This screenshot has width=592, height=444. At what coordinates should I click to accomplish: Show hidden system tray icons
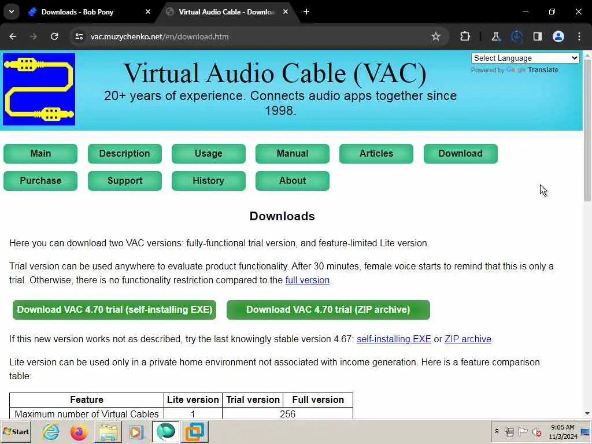tap(497, 431)
